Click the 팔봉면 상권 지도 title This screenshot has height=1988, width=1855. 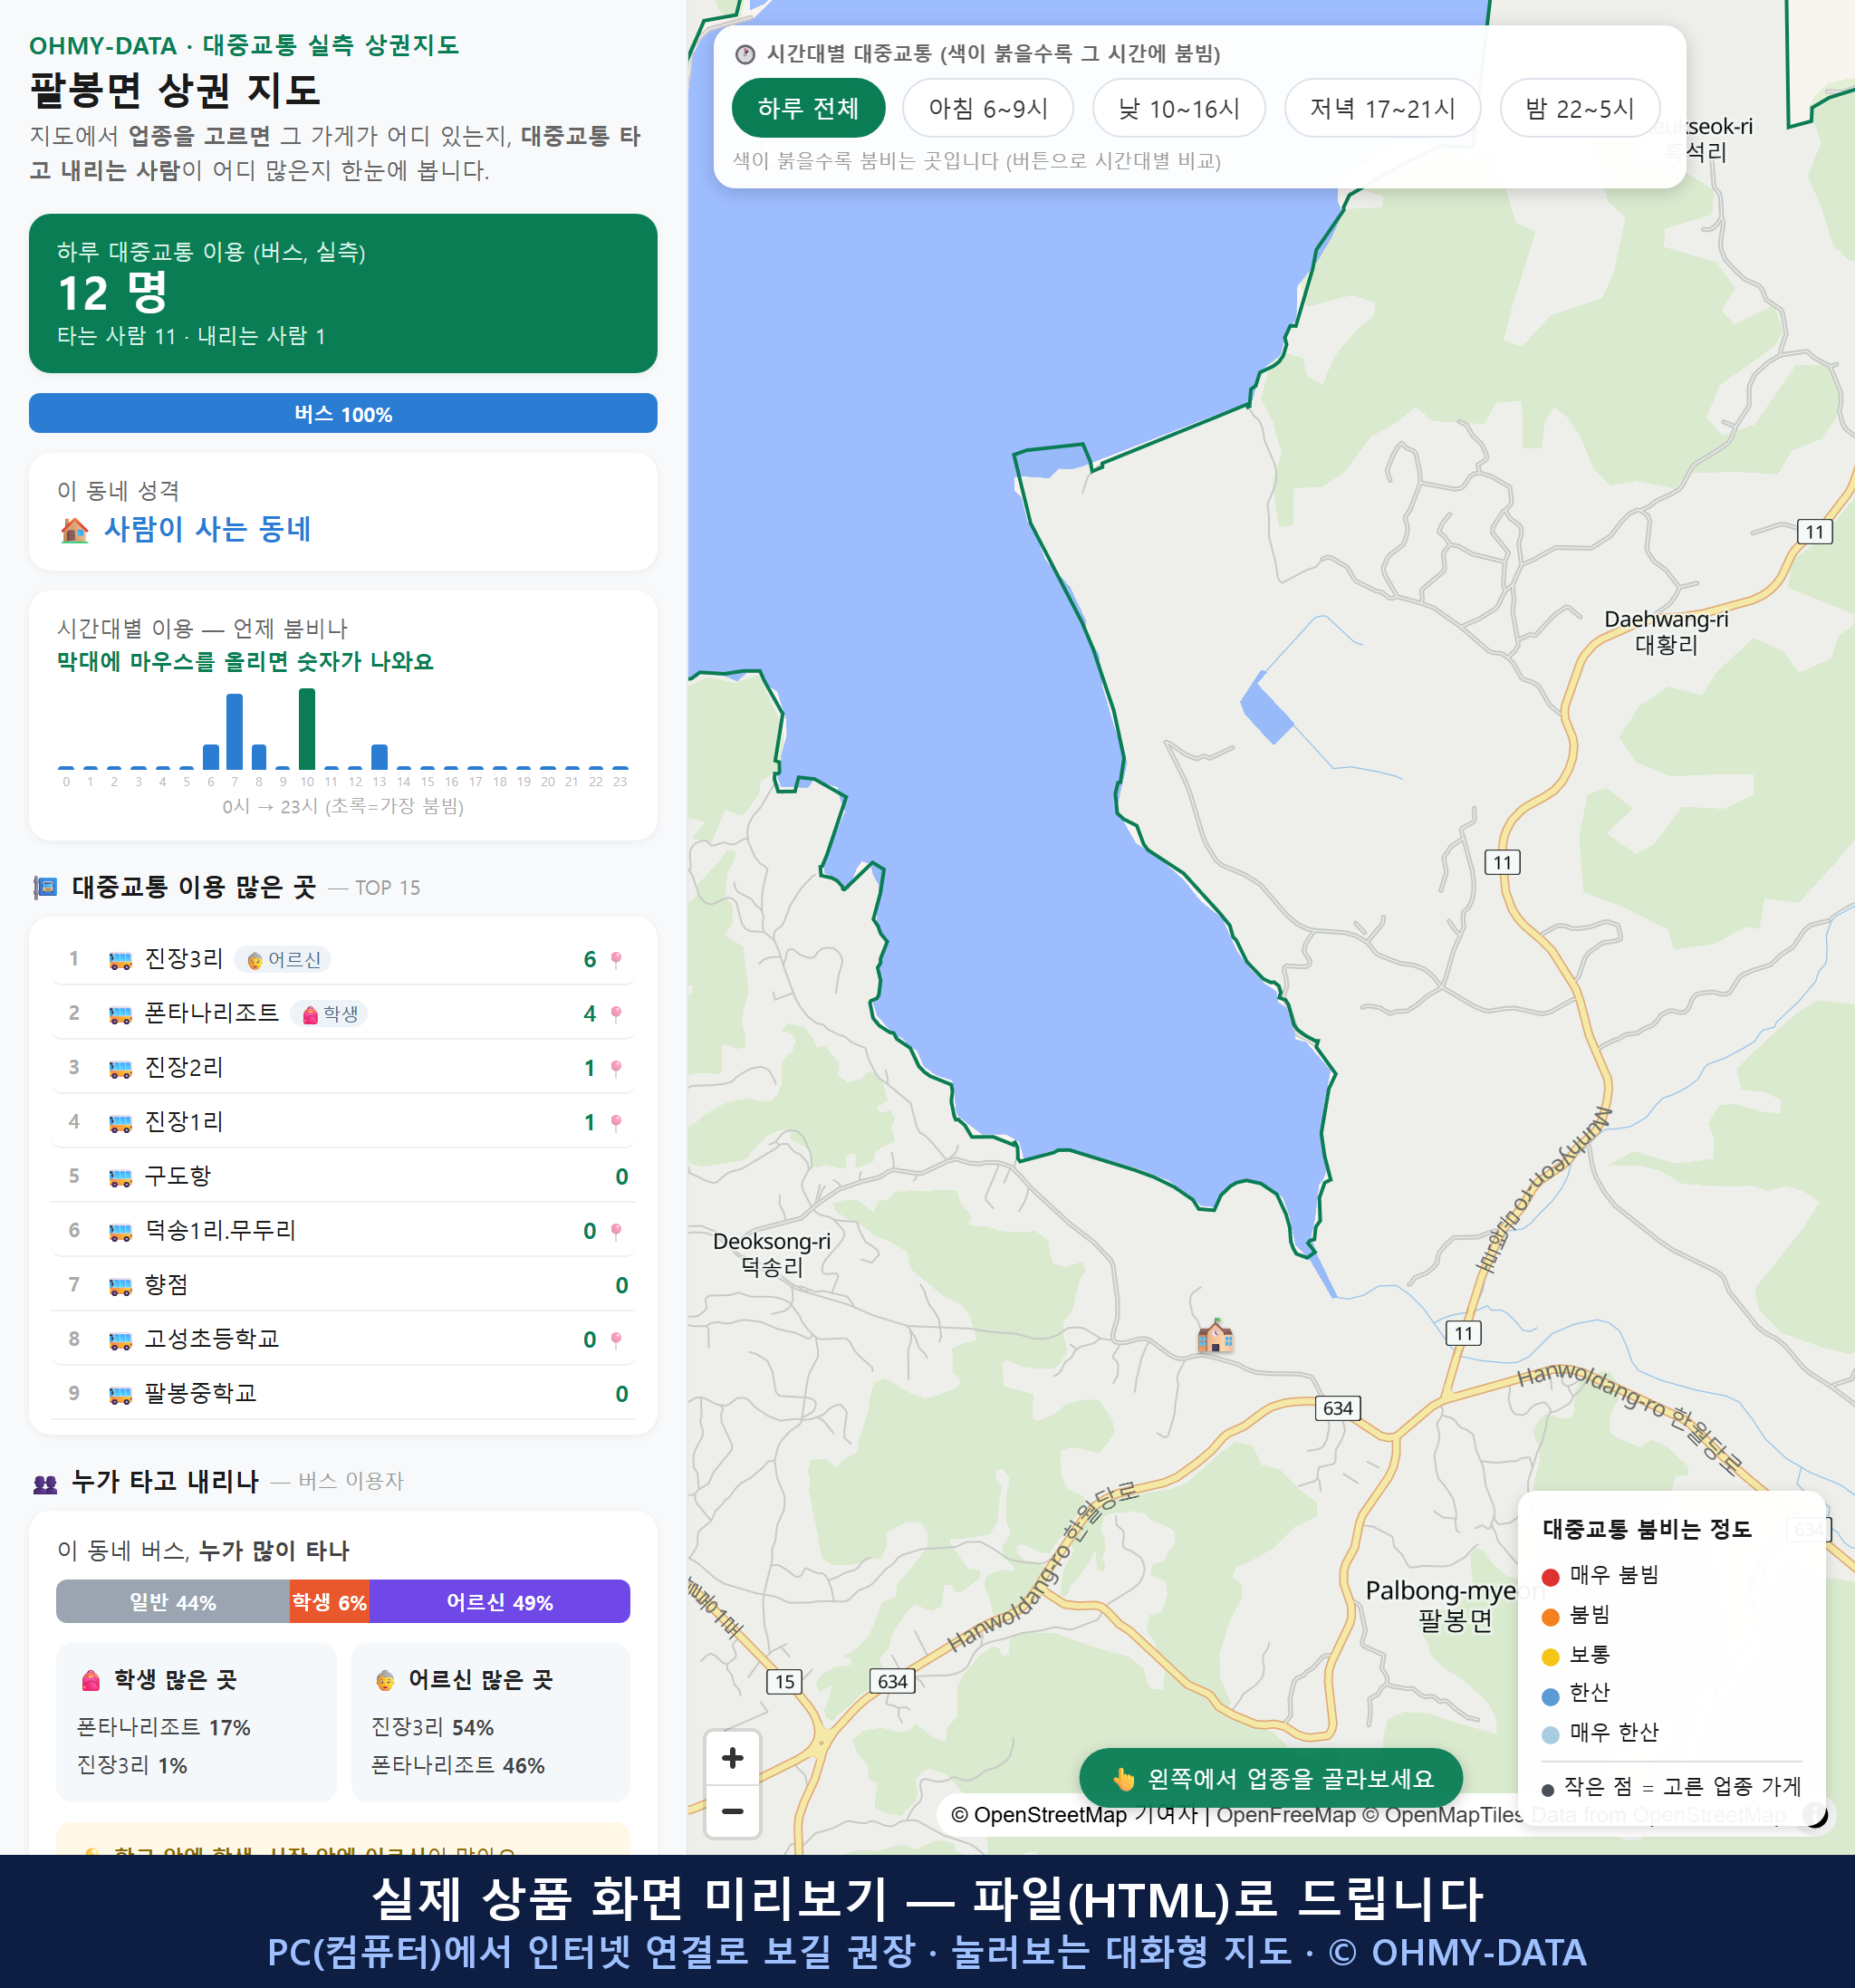click(175, 90)
